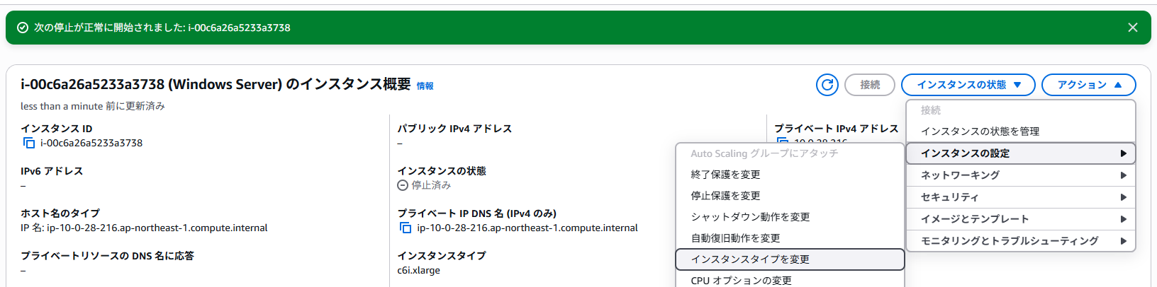
Task: Select 停止保護を変更 option
Action: 790,196
